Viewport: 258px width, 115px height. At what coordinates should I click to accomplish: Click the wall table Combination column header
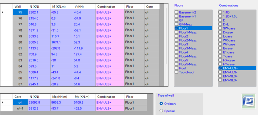pos(110,6)
